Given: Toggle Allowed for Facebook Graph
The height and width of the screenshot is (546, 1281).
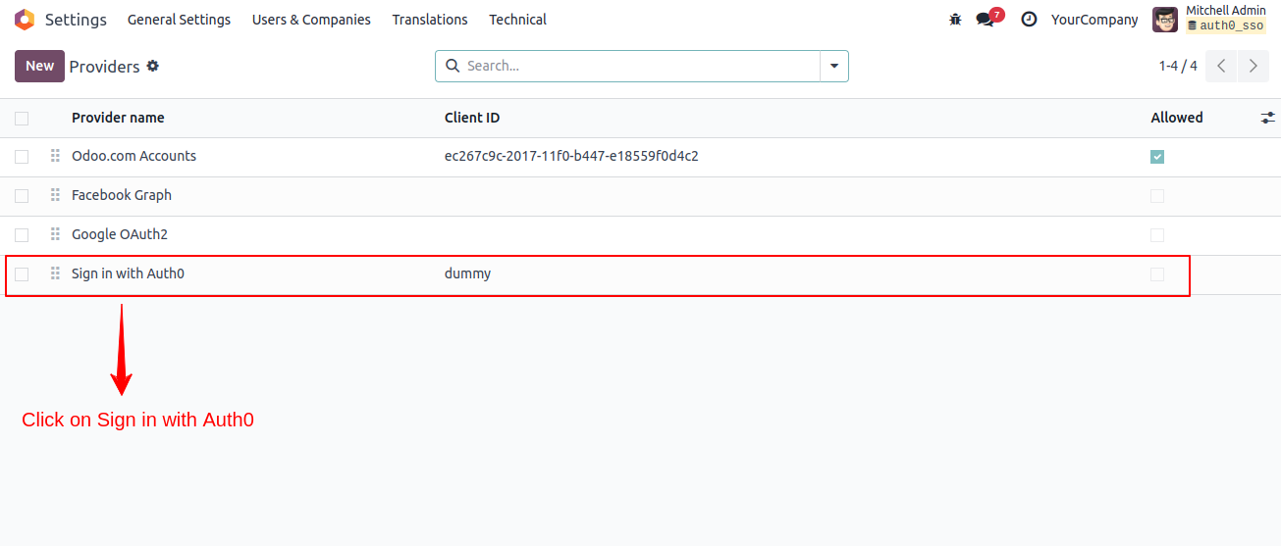Looking at the screenshot, I should click(x=1157, y=196).
